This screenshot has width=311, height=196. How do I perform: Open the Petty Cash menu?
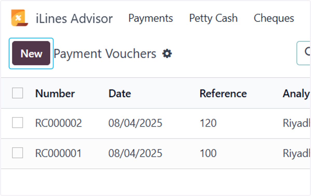(213, 18)
